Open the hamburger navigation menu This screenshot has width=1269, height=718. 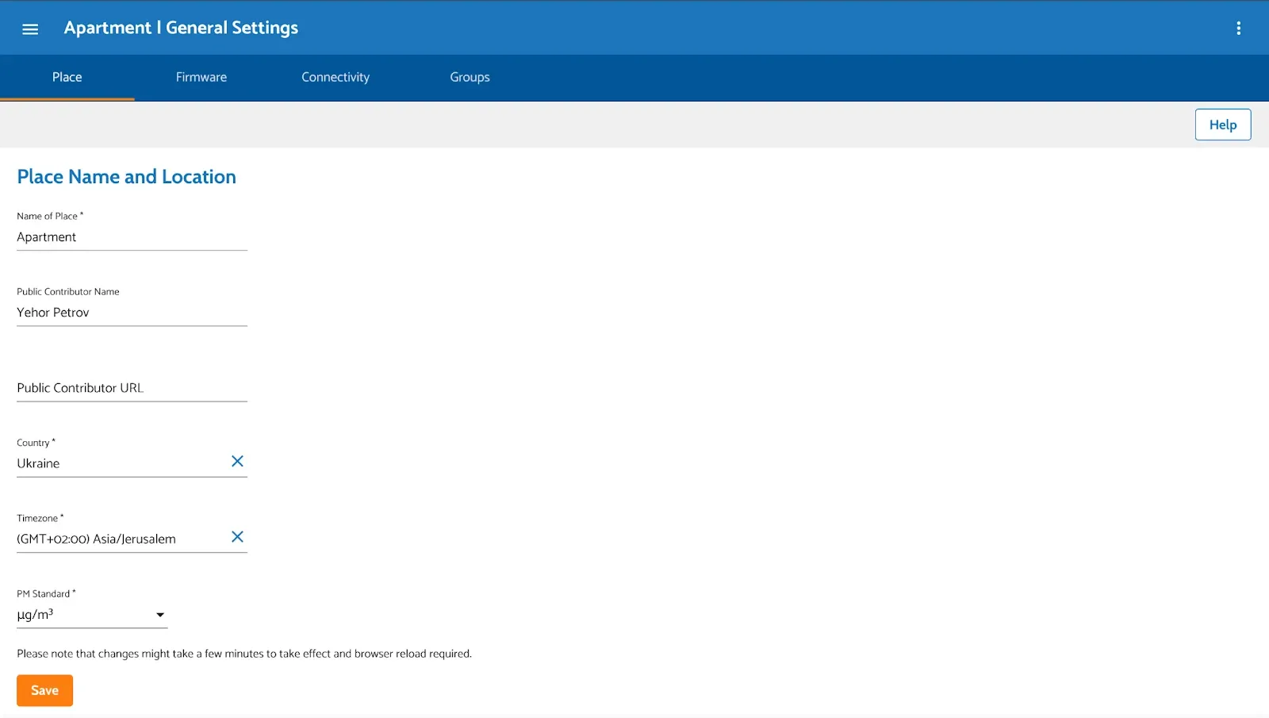pos(30,29)
